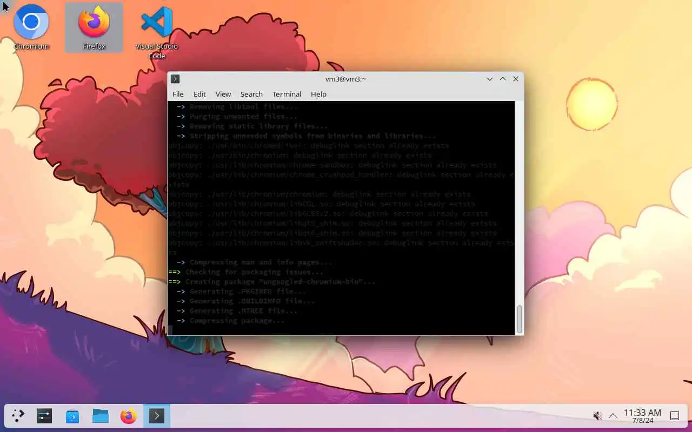Click the 'Creating package "ungoogled-chromium-bin"' line
The width and height of the screenshot is (692, 432).
click(271, 282)
